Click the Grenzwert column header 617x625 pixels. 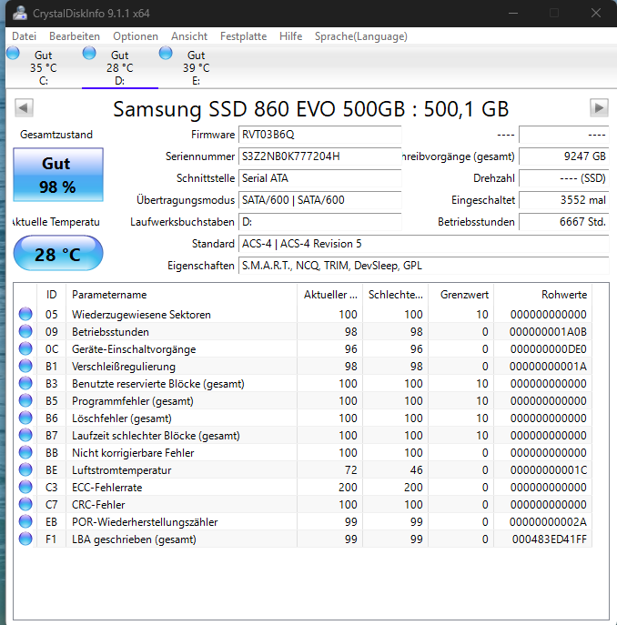pos(460,295)
